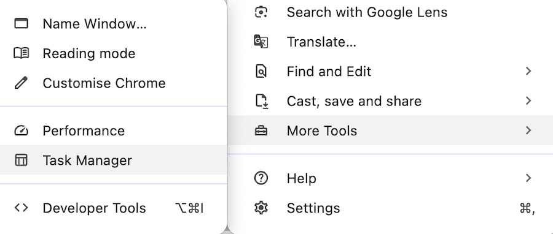Choose Name Window… from the submenu

point(113,23)
